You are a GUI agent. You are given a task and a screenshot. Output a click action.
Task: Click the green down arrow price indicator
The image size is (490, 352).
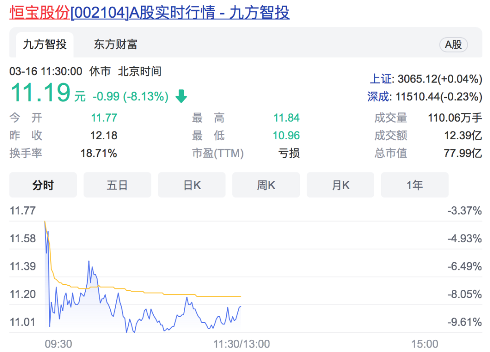tap(181, 96)
